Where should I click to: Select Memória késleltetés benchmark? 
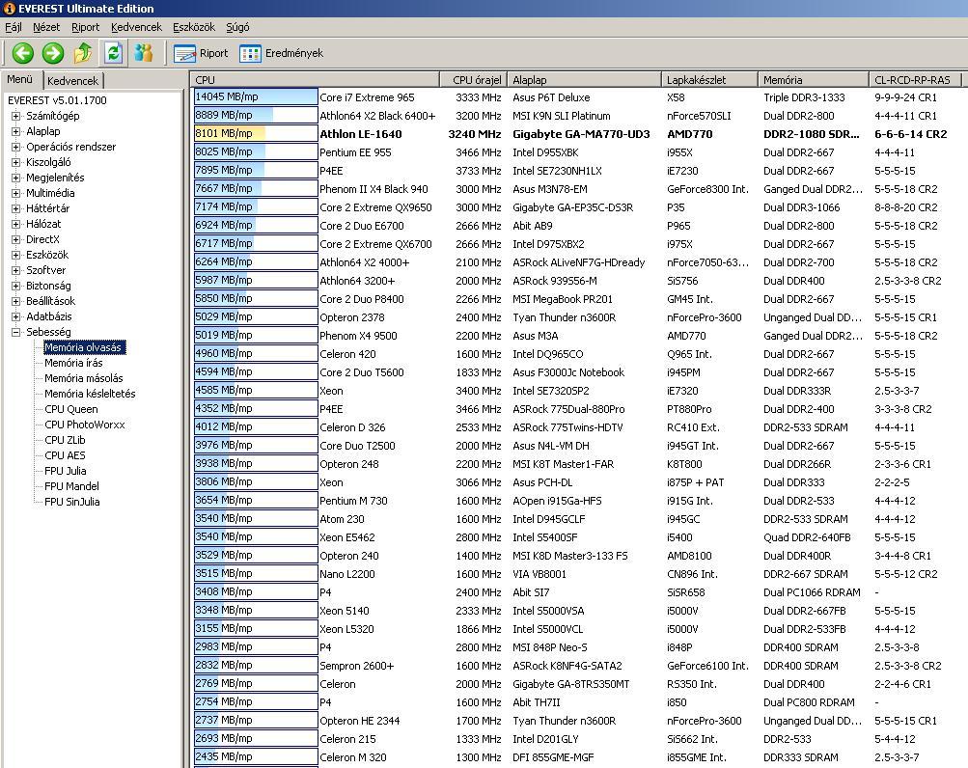[90, 394]
